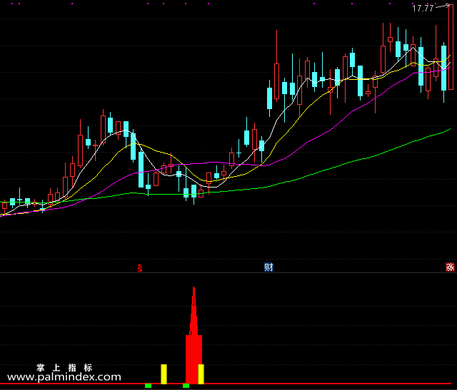This screenshot has height=390, width=457.
Task: Click the red S signal marker
Action: tap(140, 268)
